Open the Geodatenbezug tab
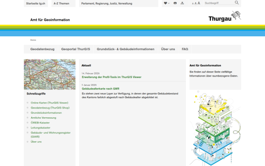The image size is (265, 166). 42,49
